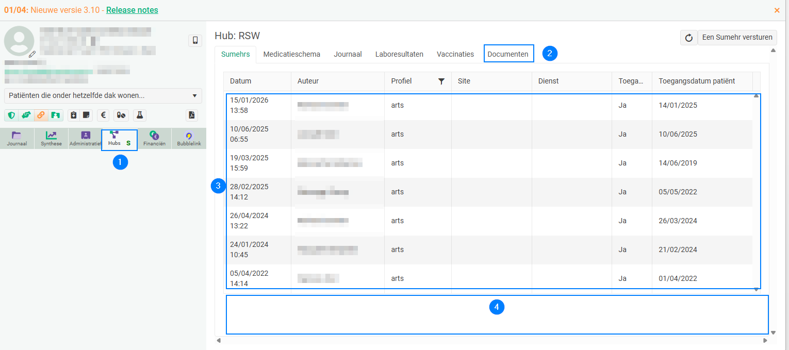Dismiss the new version notification banner

[x=777, y=10]
